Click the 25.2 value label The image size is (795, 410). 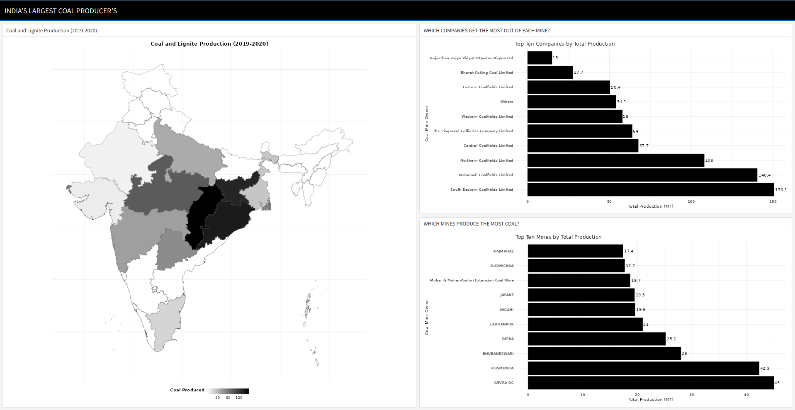tap(671, 339)
